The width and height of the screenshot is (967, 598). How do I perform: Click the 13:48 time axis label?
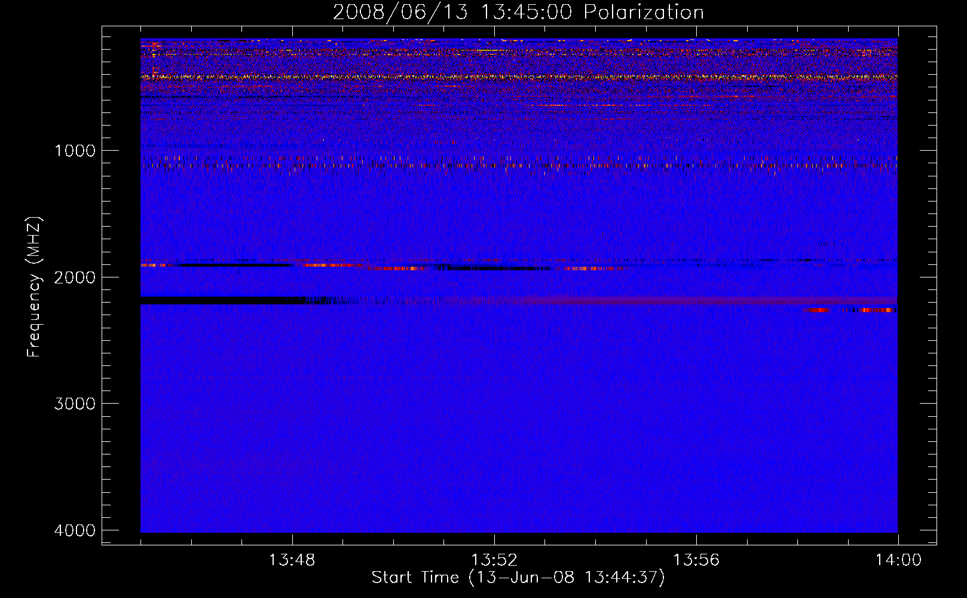292,560
